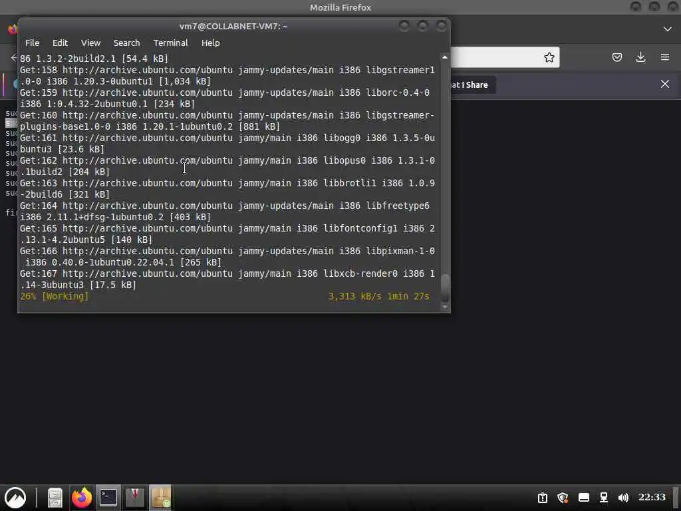681x511 pixels.
Task: Expand Firefox list-all-tabs chevron
Action: pos(668,29)
